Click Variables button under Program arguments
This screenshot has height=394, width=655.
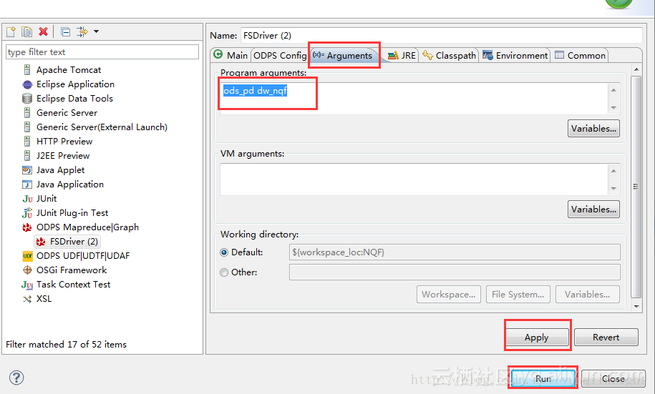(593, 129)
